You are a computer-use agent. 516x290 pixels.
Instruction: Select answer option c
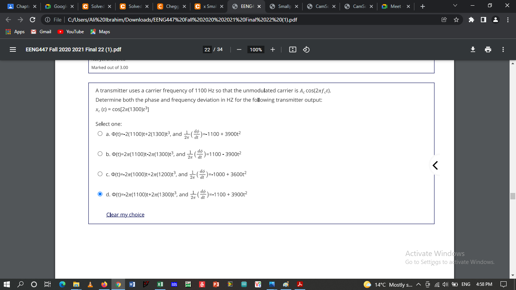(100, 174)
